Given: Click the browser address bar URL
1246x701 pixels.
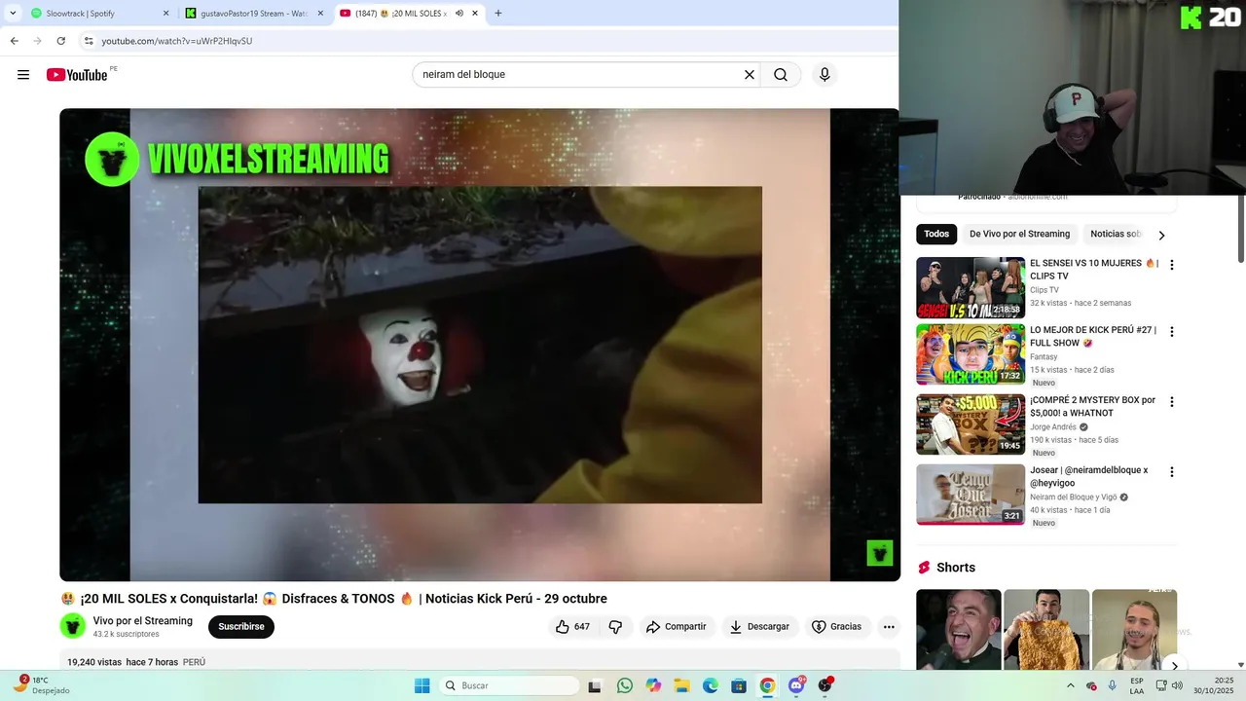Looking at the screenshot, I should [177, 41].
